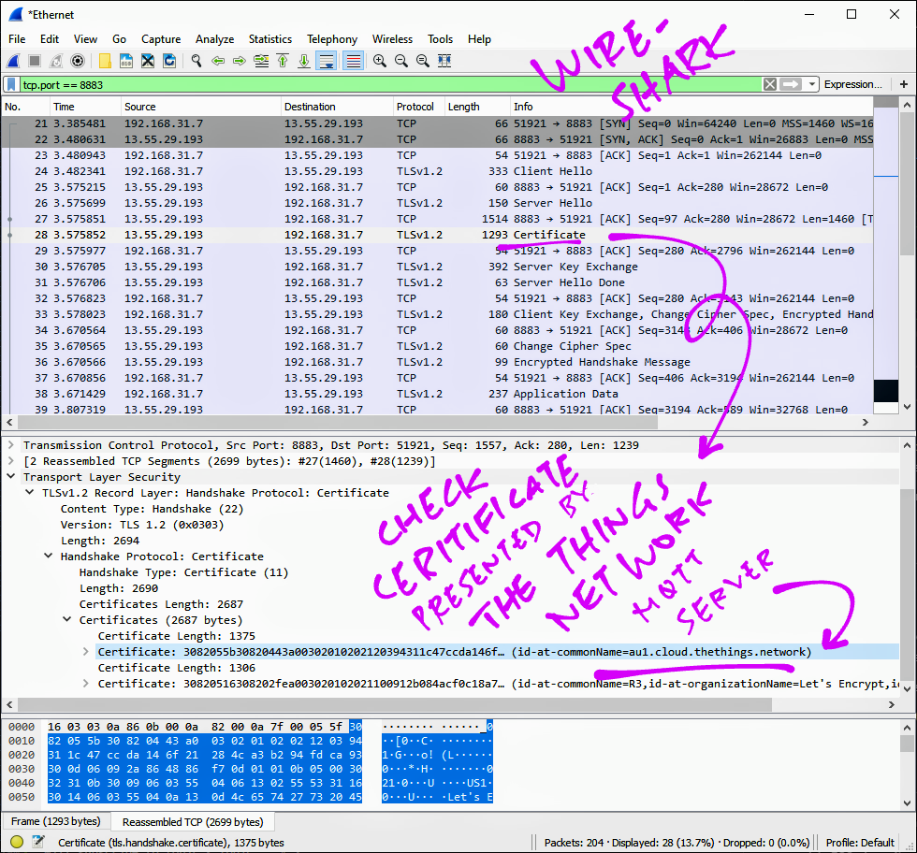
Task: Collapse the Transport Layer Security section
Action: click(11, 477)
